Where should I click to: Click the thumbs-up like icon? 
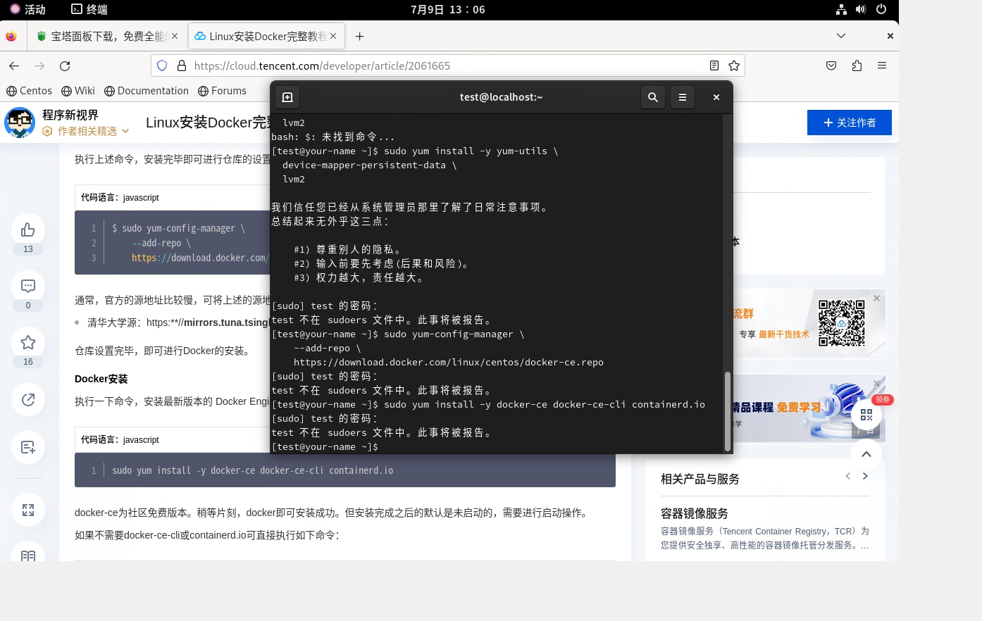tap(28, 230)
